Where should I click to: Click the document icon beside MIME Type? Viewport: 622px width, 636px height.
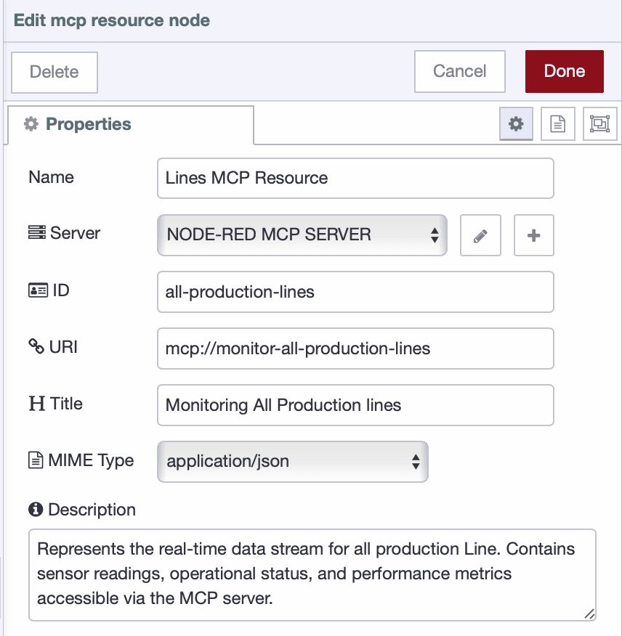click(x=36, y=460)
